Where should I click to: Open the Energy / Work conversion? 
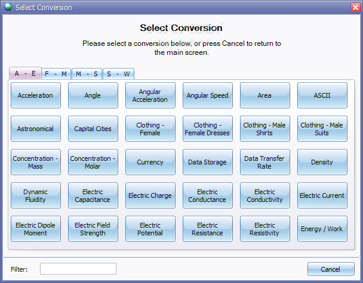(322, 229)
